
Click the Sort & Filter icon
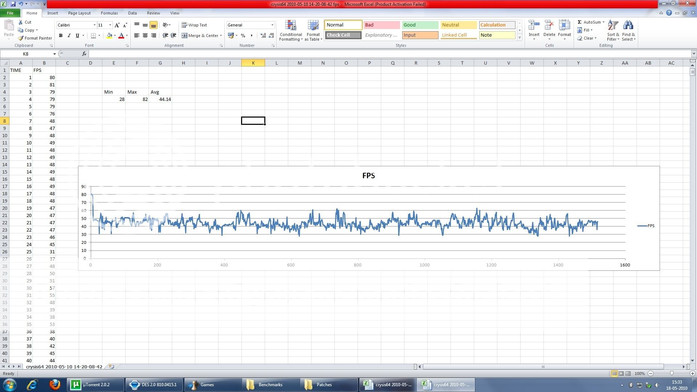613,25
